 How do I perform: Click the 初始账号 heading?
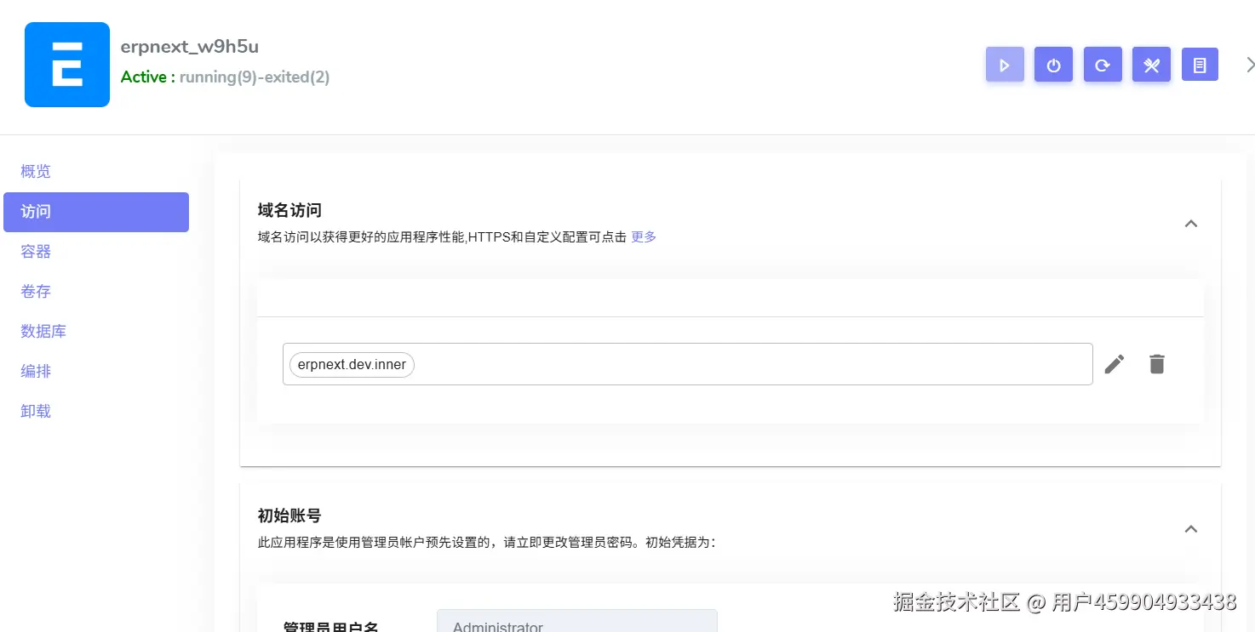(289, 515)
